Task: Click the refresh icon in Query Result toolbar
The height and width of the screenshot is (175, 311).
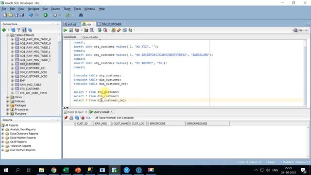Action: pyautogui.click(x=77, y=118)
